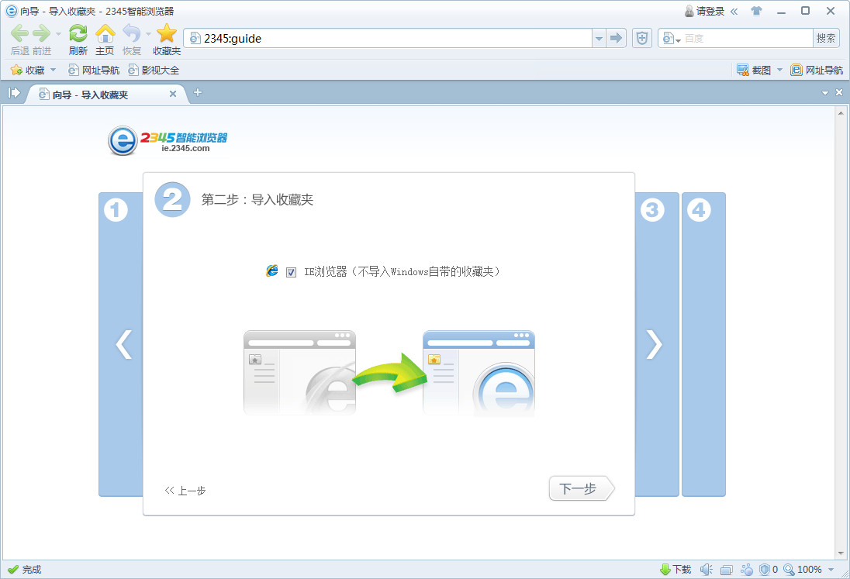Click the address bar showing 2345:guide
Screen dimensions: 850x579
point(388,39)
